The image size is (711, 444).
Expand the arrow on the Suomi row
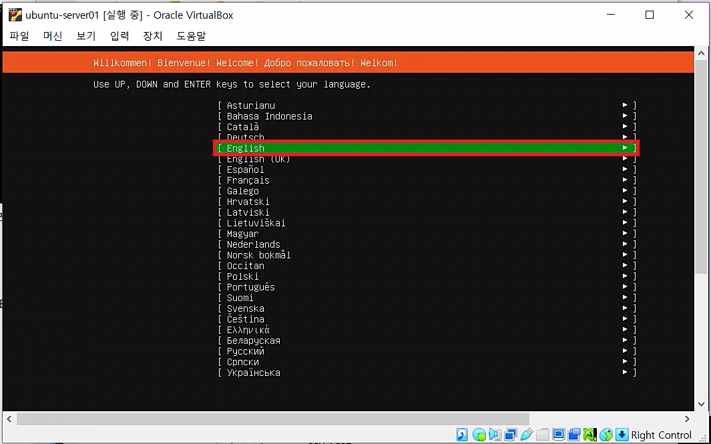(x=625, y=298)
